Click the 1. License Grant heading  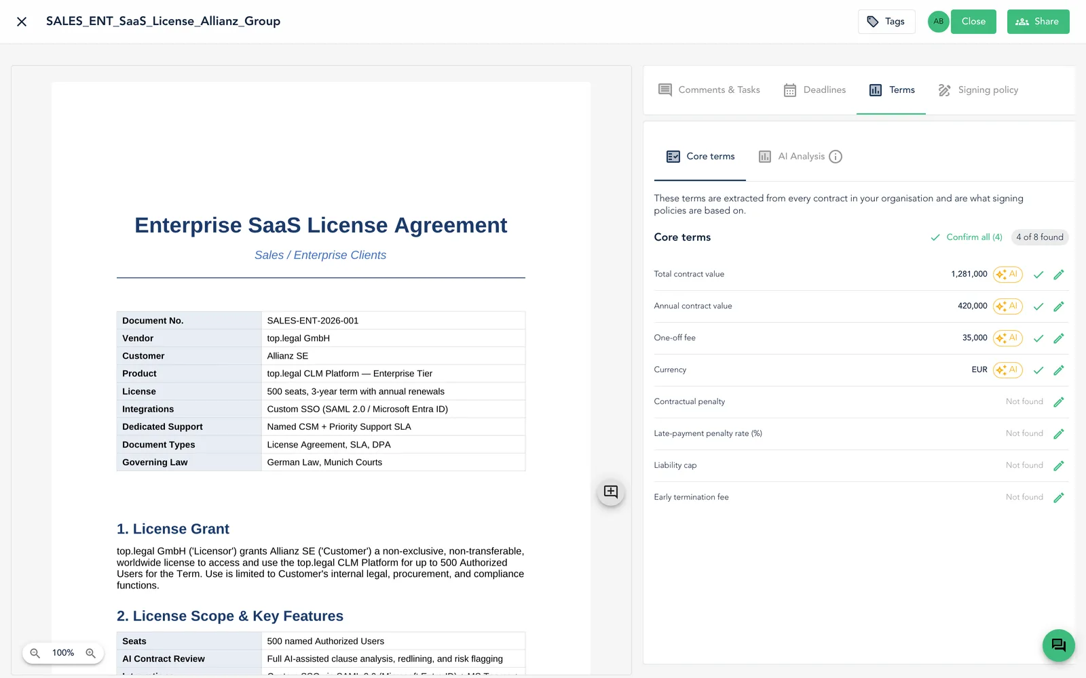click(173, 529)
